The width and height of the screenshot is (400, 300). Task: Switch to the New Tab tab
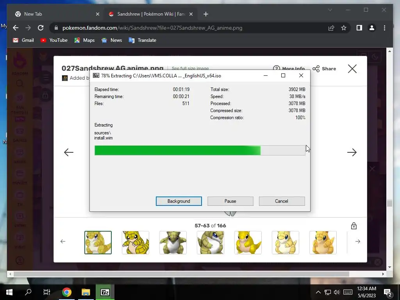(x=57, y=14)
